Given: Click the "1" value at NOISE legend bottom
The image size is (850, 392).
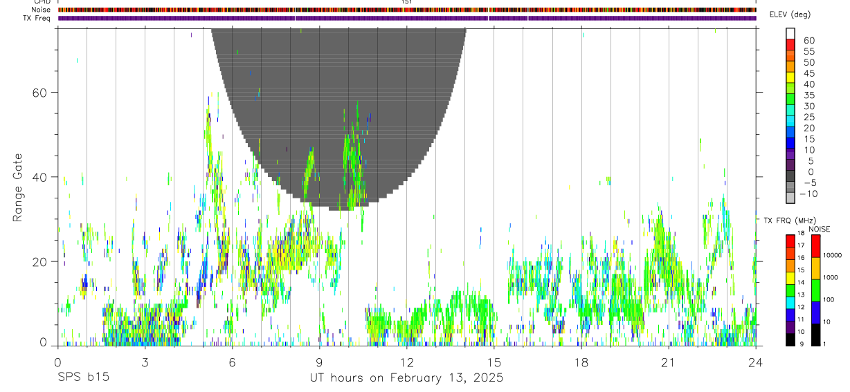Looking at the screenshot, I should tap(825, 344).
